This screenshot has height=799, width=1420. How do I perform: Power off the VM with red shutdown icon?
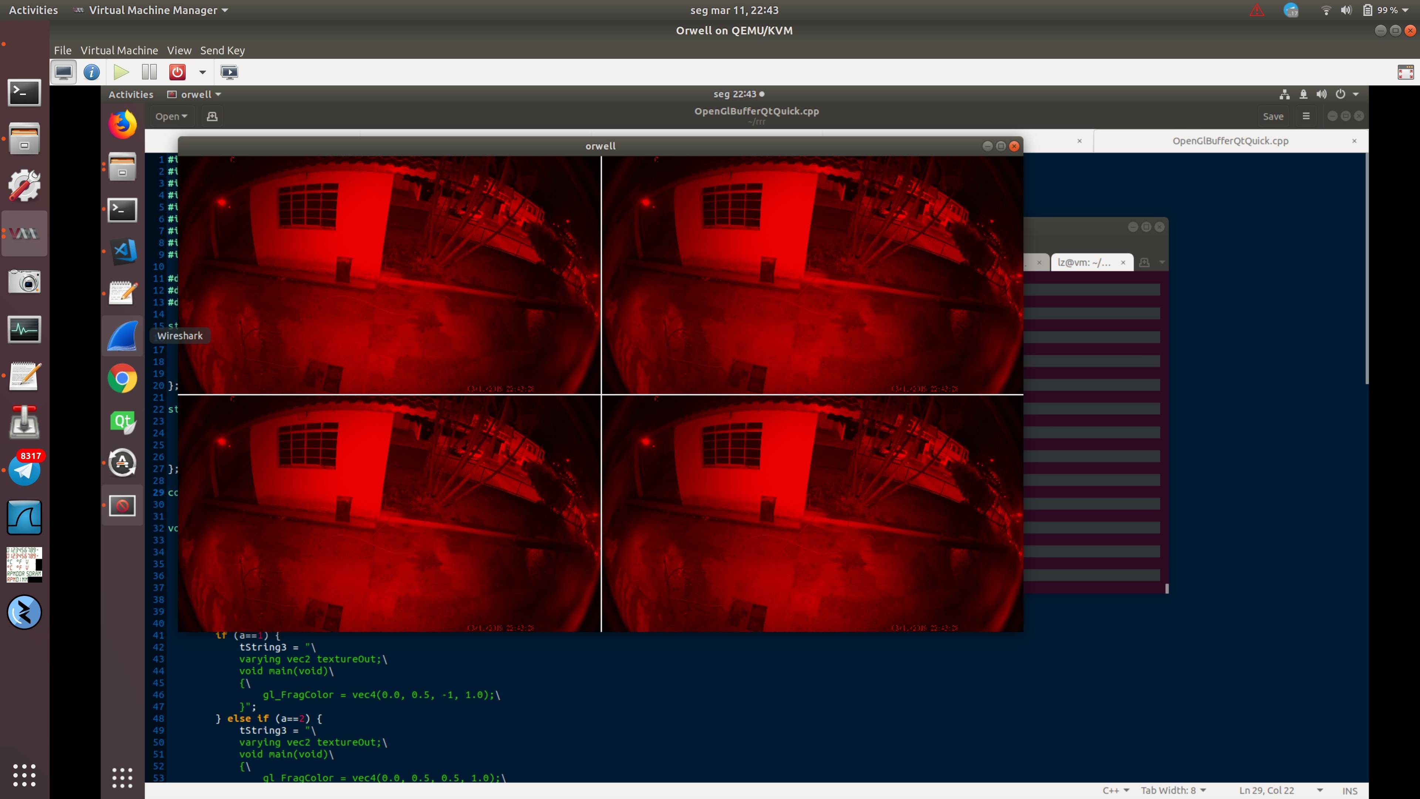point(177,72)
